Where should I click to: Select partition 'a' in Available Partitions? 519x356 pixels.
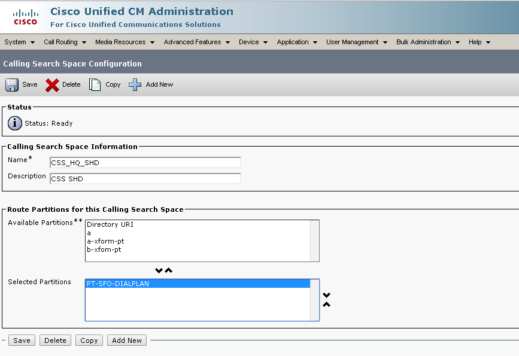click(x=198, y=233)
